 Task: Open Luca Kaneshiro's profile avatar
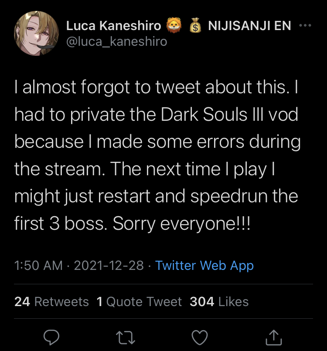[36, 33]
